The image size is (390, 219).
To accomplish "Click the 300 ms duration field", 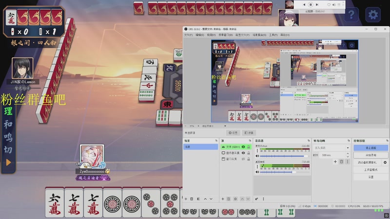I will 333,155.
